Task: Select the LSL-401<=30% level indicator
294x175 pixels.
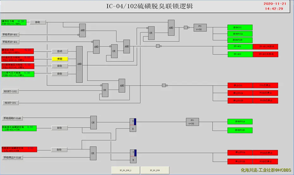Action: point(19,149)
